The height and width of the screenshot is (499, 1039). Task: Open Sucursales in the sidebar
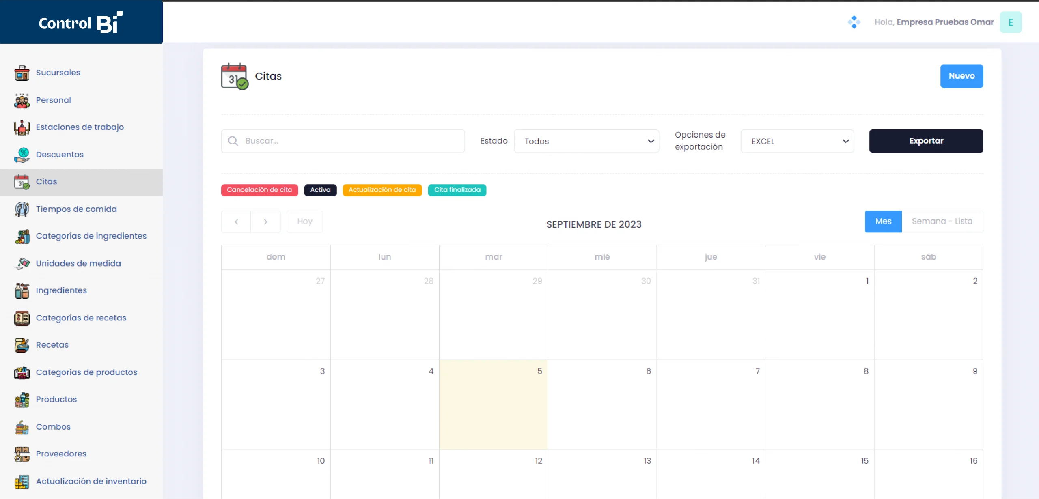58,73
